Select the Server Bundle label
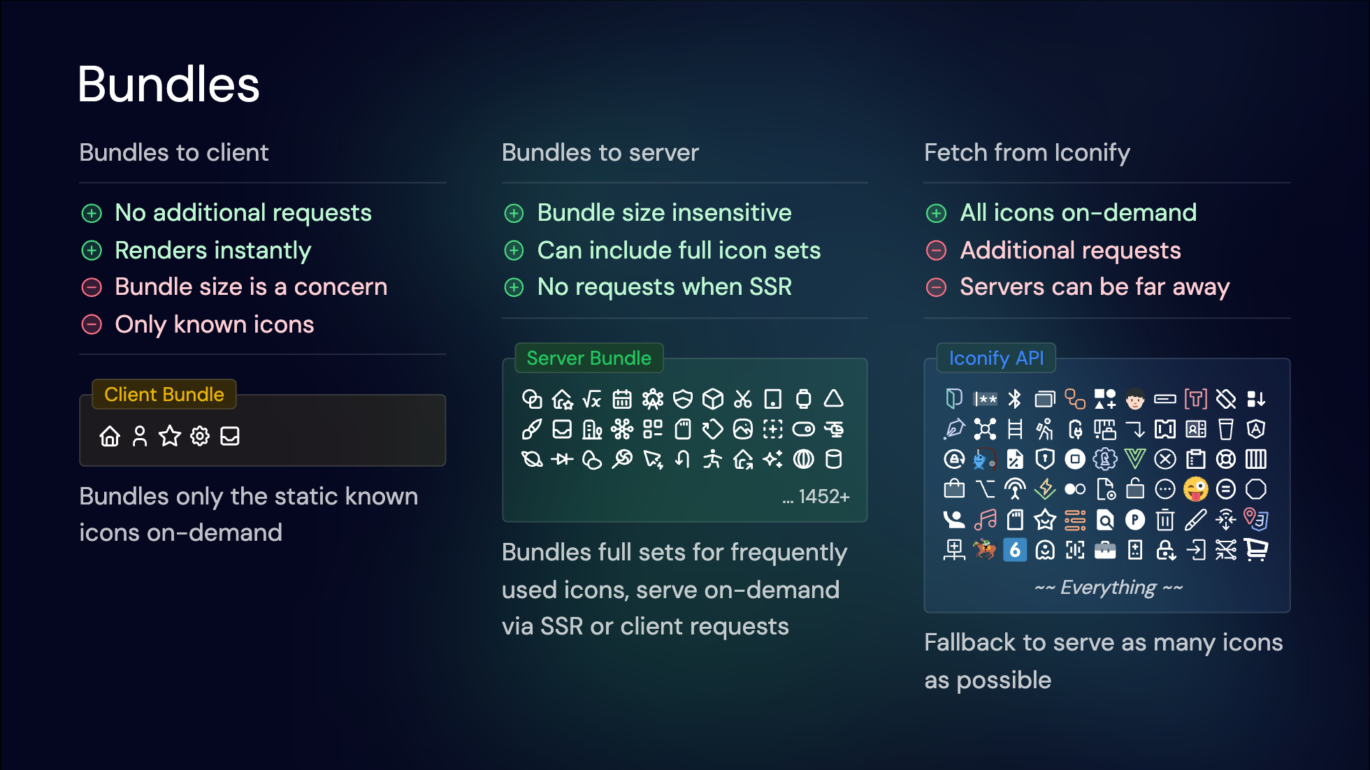1370x770 pixels. pos(589,358)
